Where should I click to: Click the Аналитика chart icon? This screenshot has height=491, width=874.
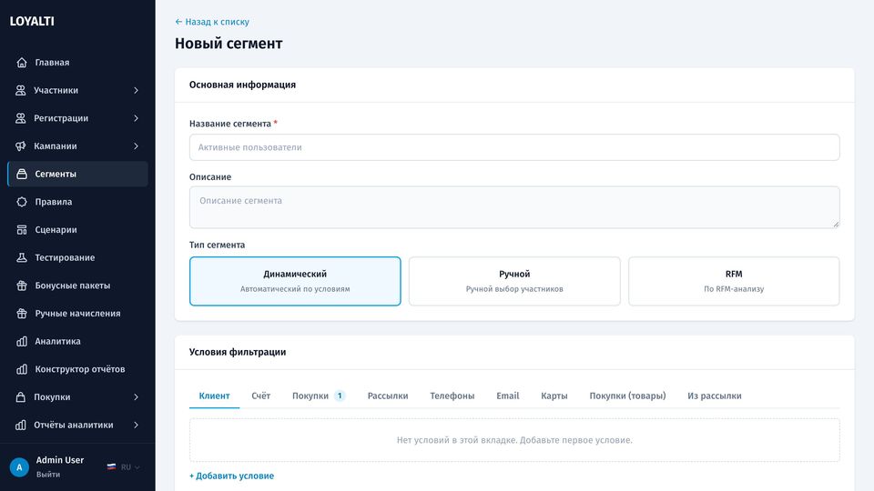(x=22, y=341)
